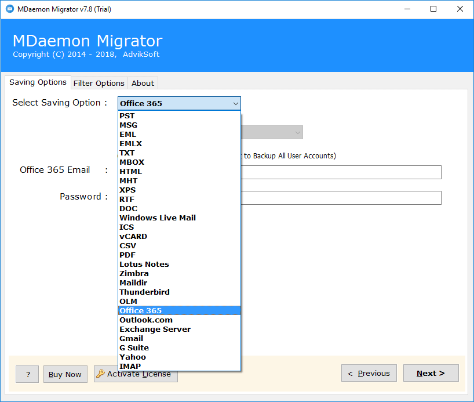The height and width of the screenshot is (402, 474).
Task: Choose Maildir saving option
Action: coord(179,283)
